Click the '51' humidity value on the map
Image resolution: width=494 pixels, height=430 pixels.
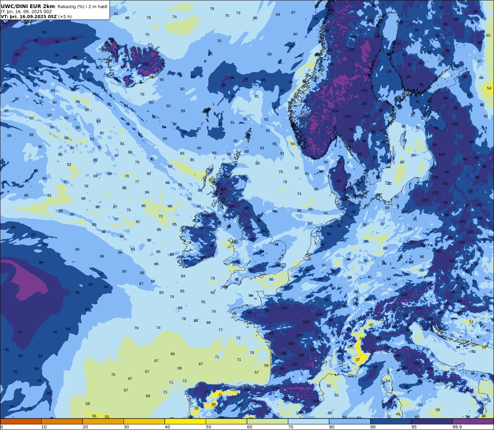point(471,322)
